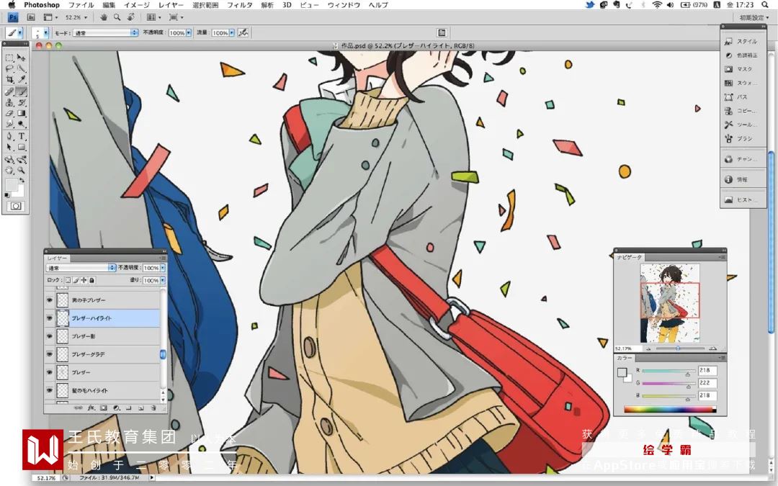
Task: Toggle Quick Mask mode
Action: (16, 206)
